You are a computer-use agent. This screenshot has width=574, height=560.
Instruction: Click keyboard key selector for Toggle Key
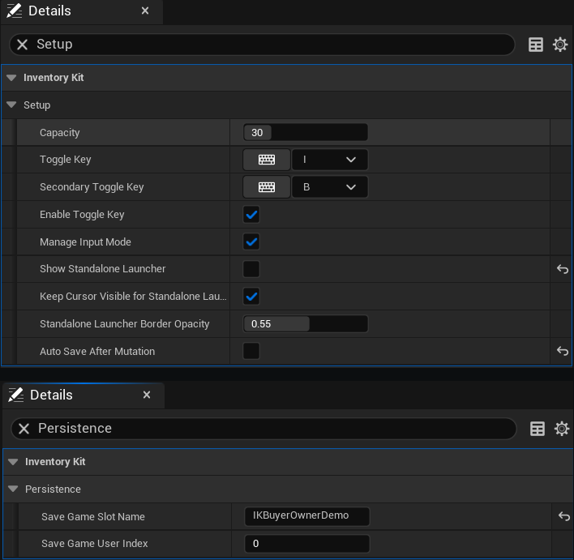click(267, 160)
